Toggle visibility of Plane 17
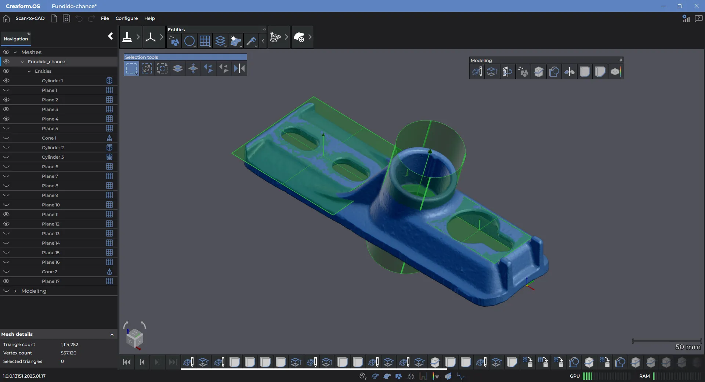Image resolution: width=705 pixels, height=382 pixels. coord(6,281)
